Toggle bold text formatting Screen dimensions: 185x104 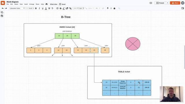tap(36, 8)
